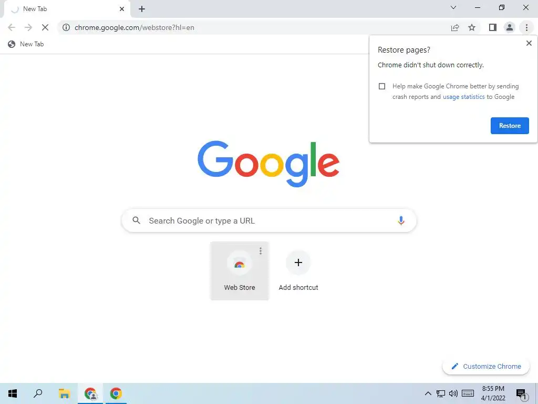Open the volume control
538x404 pixels.
[x=453, y=393]
